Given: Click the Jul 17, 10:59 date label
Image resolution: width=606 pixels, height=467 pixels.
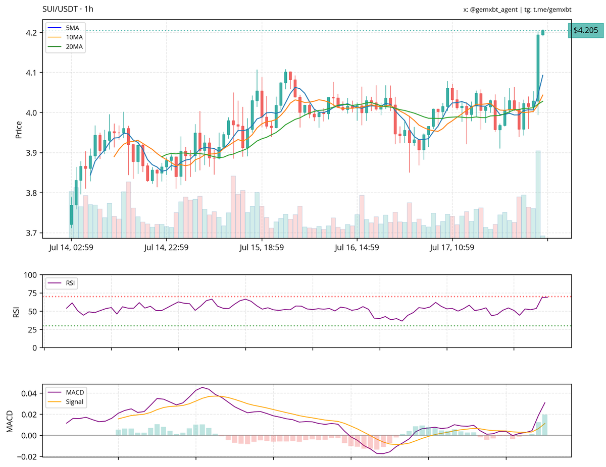Looking at the screenshot, I should (x=452, y=248).
